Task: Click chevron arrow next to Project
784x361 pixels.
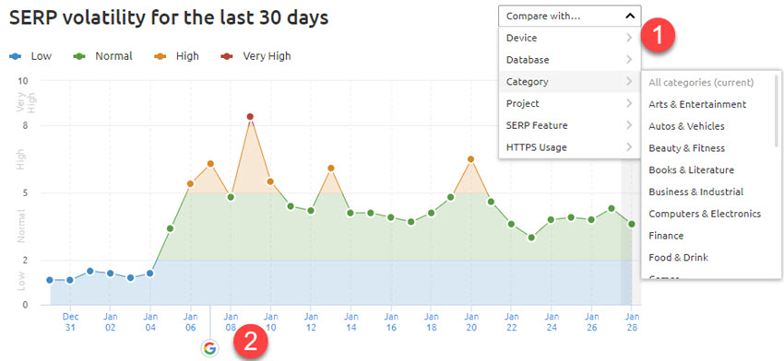Action: coord(629,104)
